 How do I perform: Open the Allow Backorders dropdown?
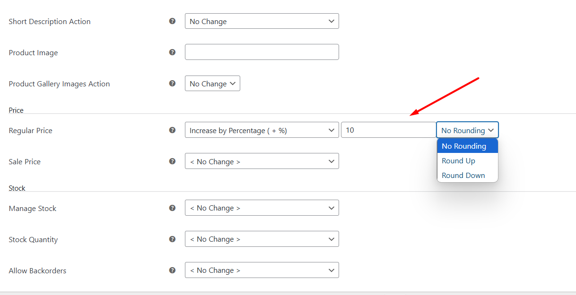click(262, 270)
